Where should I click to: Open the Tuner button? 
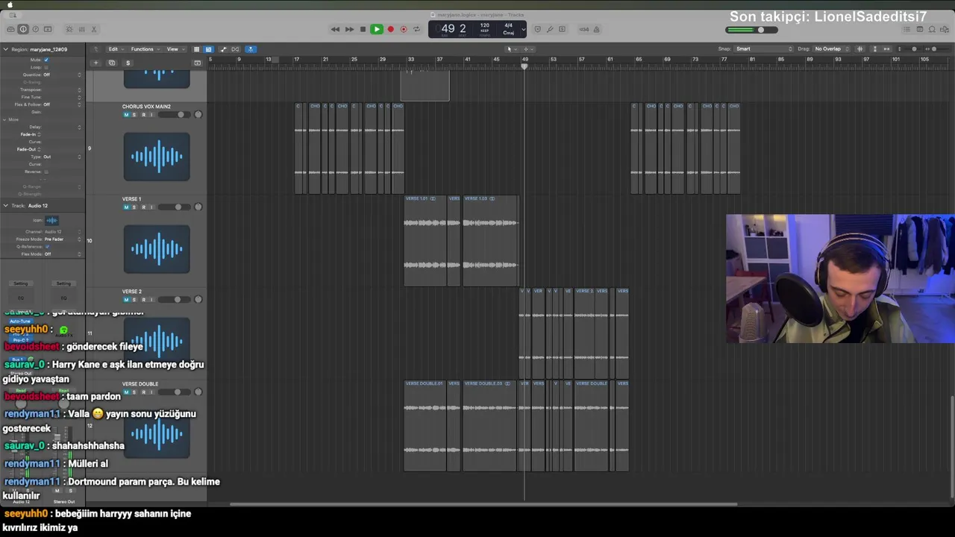tap(550, 29)
